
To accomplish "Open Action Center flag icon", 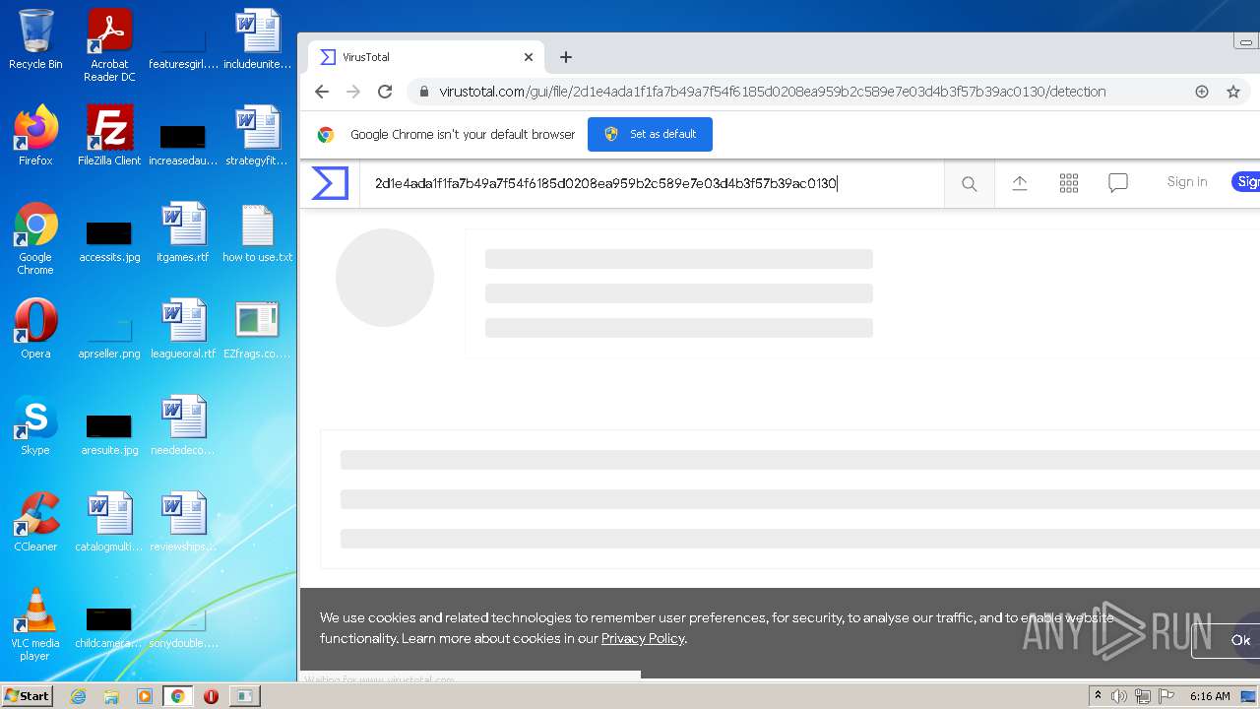I will pos(1166,696).
